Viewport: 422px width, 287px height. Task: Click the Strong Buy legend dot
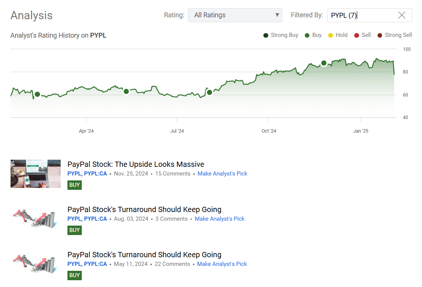point(266,35)
